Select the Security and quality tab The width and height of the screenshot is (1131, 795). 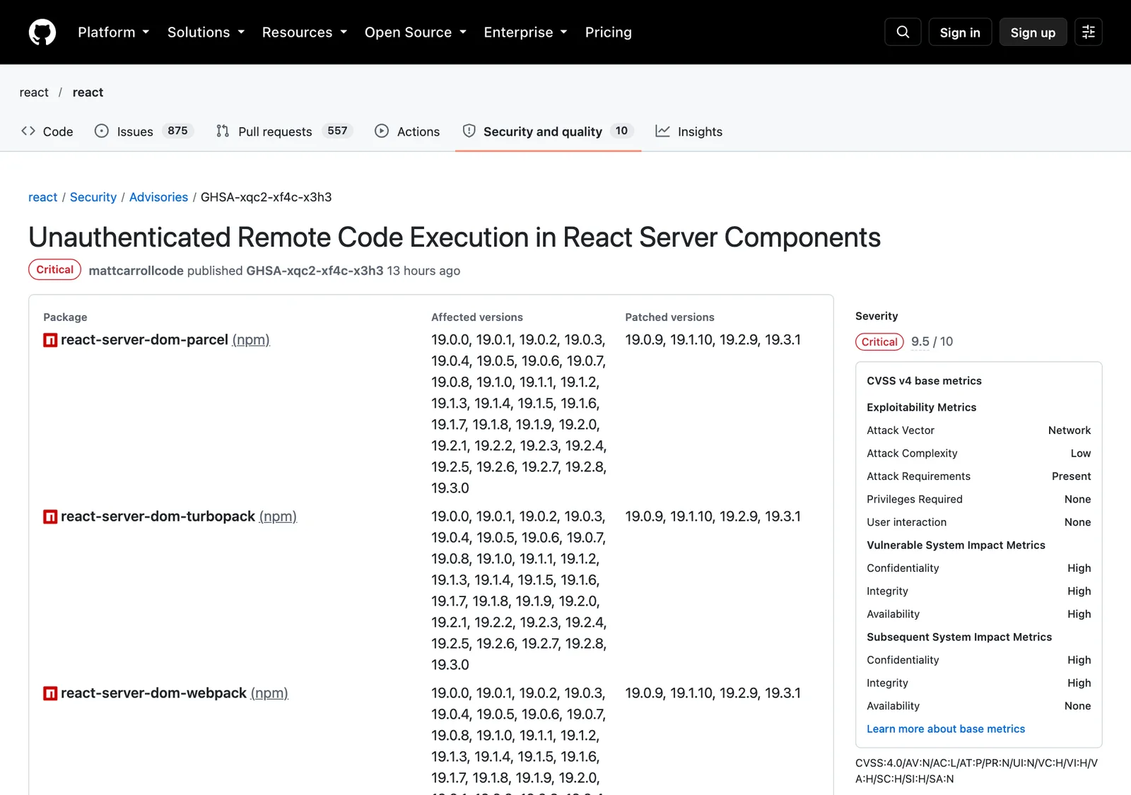tap(548, 131)
